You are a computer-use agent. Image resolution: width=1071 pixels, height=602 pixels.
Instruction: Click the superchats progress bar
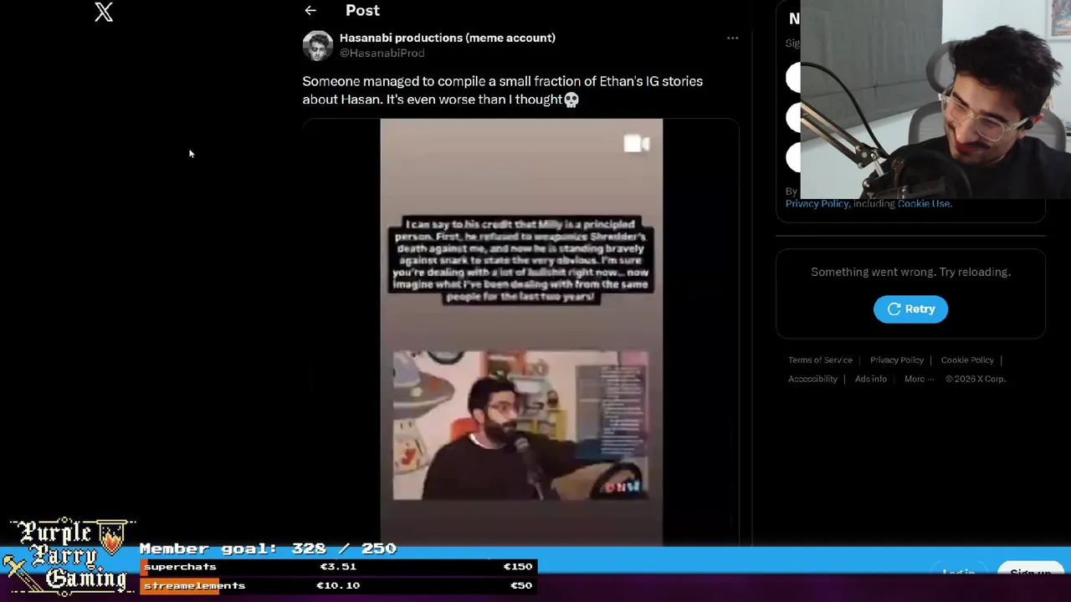click(338, 567)
